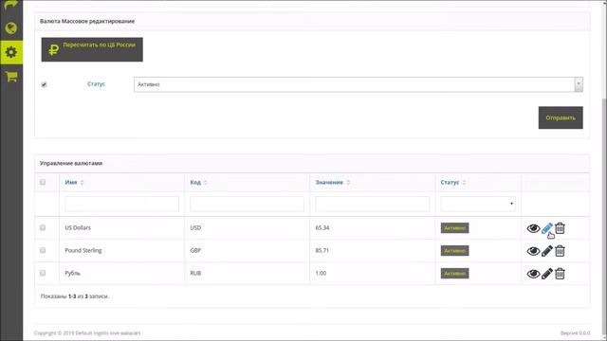Screen dimensions: 607x341
Task: Click the RUB code cell
Action: pos(195,273)
